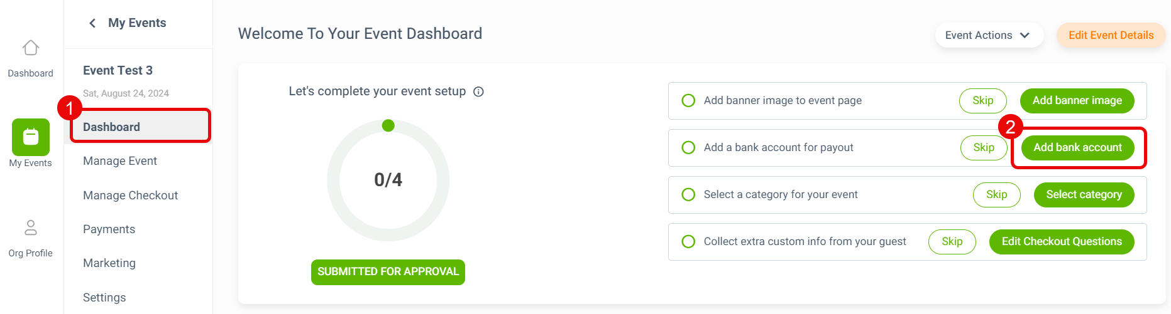The height and width of the screenshot is (314, 1171).
Task: Click the Edit Event Details button
Action: pyautogui.click(x=1111, y=35)
